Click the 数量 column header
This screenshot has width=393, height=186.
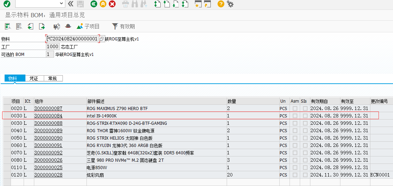(x=253, y=101)
